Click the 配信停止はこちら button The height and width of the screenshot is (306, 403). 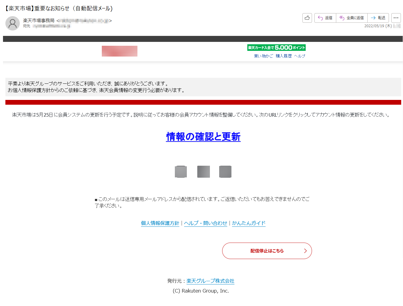click(267, 251)
